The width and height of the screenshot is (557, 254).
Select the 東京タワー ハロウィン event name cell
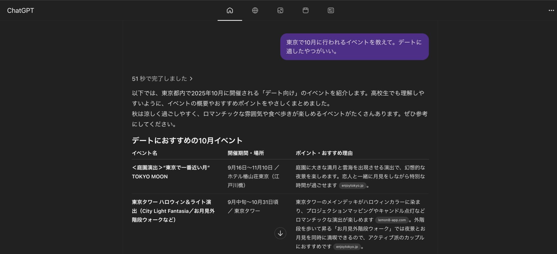coord(173,211)
